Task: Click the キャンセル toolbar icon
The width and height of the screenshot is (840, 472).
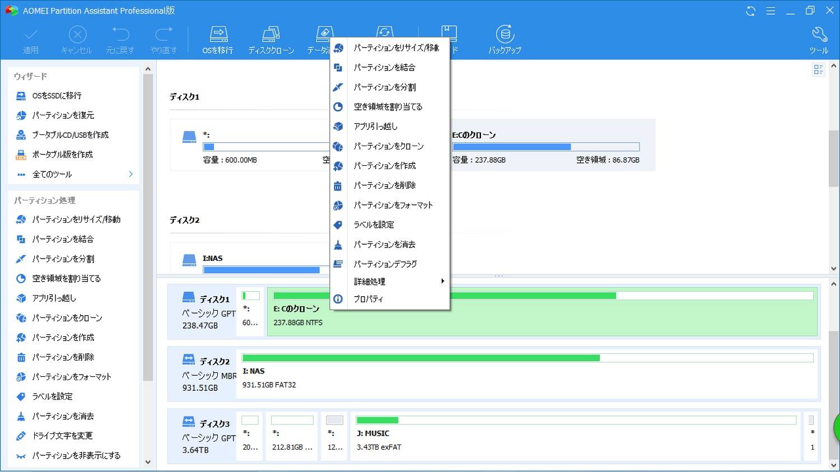Action: [77, 40]
